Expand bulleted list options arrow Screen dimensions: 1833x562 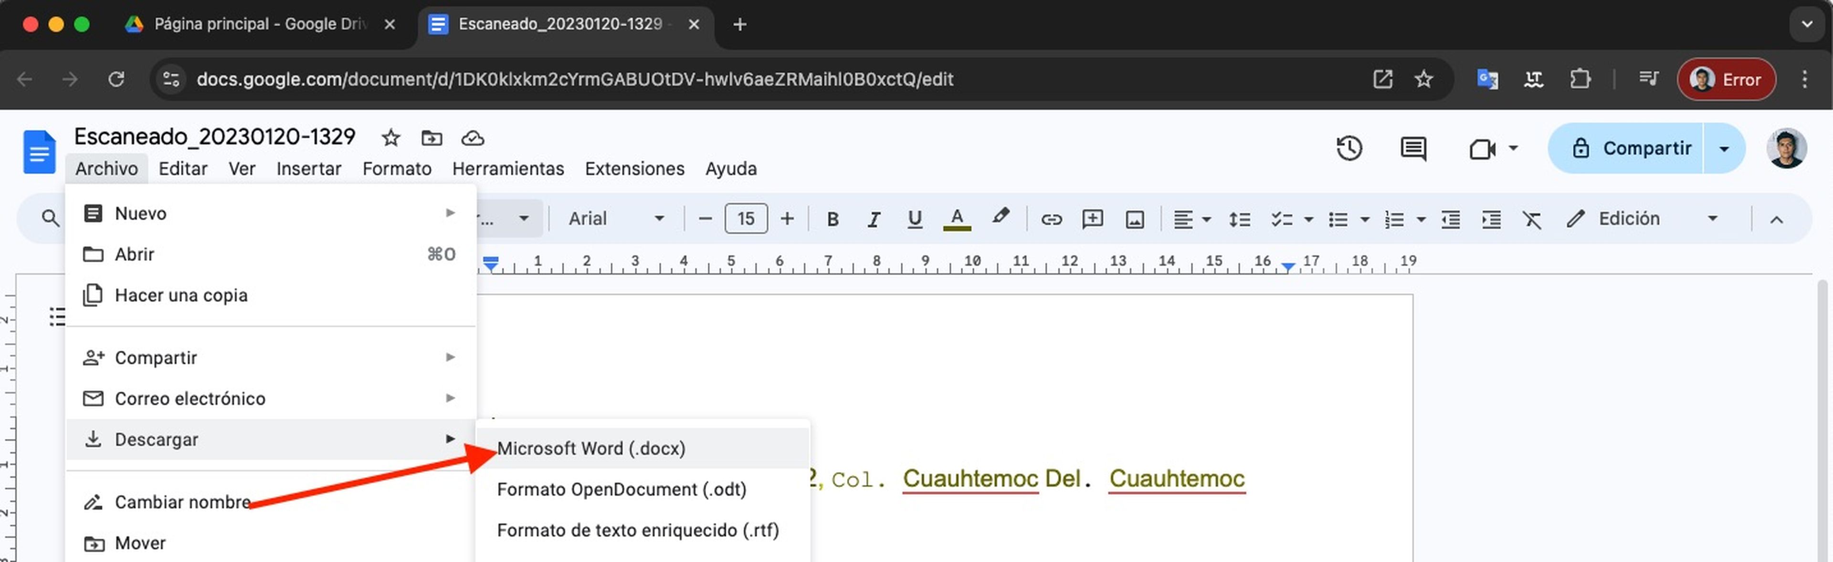pos(1364,219)
